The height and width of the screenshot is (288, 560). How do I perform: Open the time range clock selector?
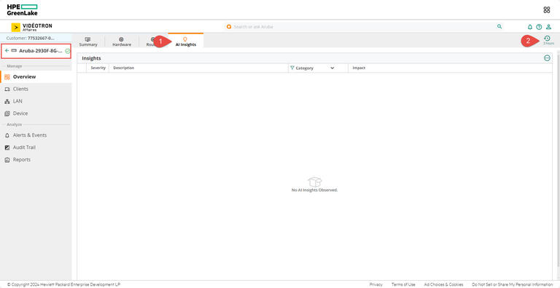(x=547, y=40)
